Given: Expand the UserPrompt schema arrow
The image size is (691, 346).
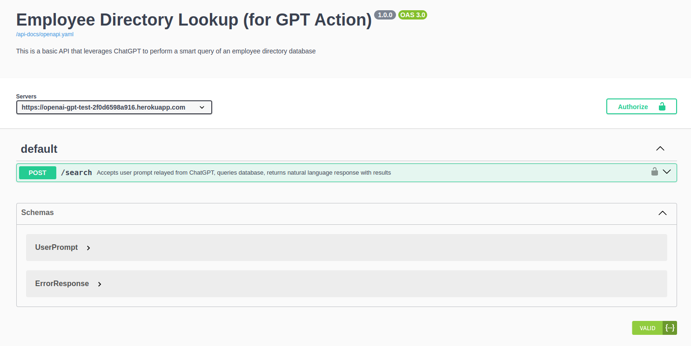Looking at the screenshot, I should pos(88,248).
